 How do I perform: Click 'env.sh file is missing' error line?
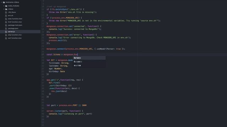tap(73, 12)
